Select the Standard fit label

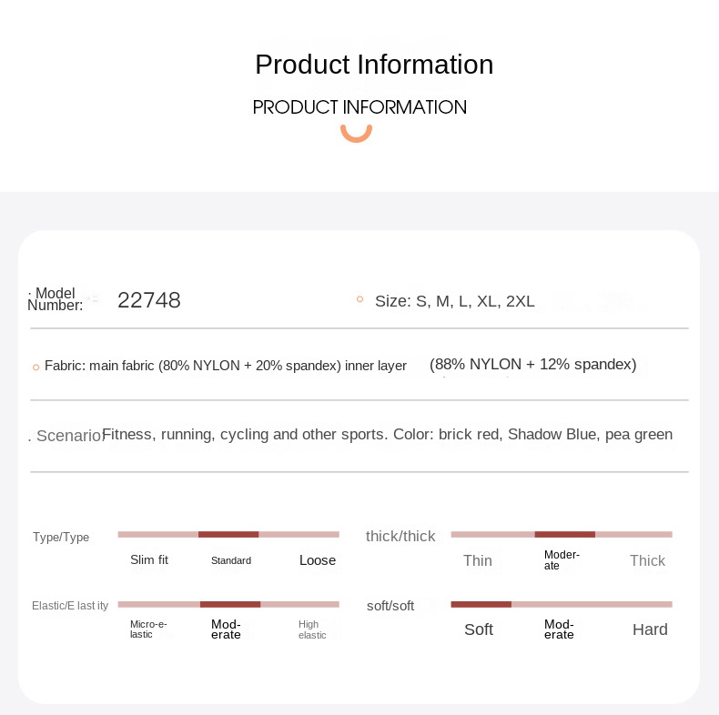[x=231, y=560]
